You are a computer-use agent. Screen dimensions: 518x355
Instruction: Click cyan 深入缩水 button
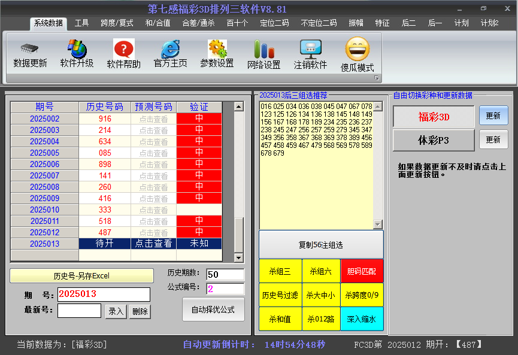click(362, 318)
